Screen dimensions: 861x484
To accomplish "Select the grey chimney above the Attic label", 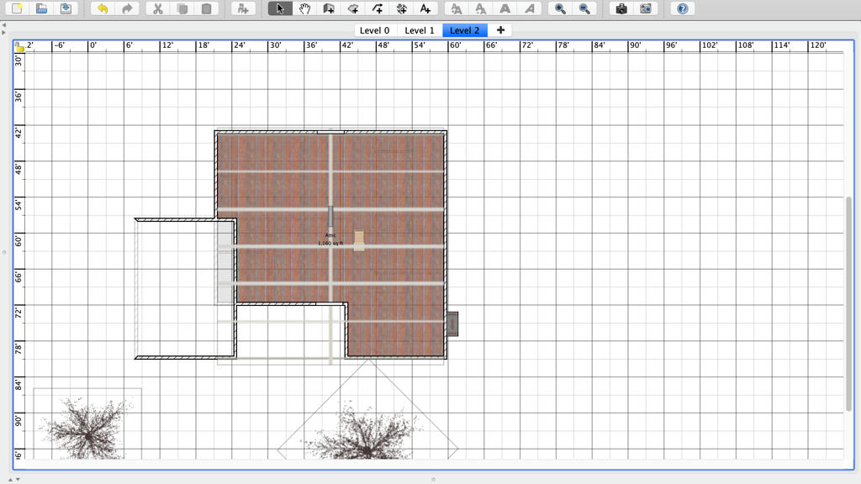I will tap(330, 217).
